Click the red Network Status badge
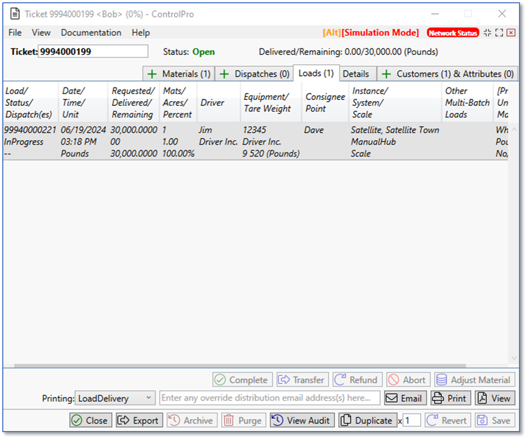 click(453, 33)
